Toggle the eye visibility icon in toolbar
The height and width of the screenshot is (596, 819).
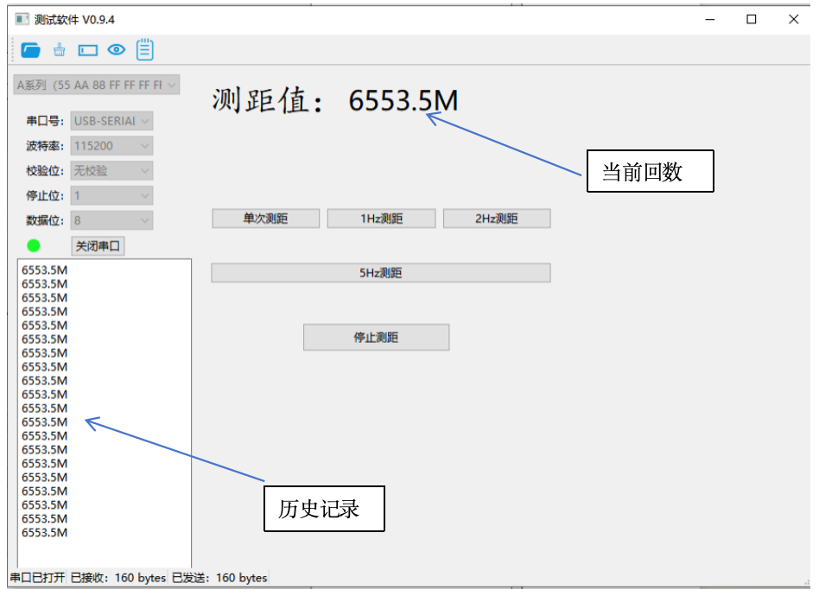point(117,50)
